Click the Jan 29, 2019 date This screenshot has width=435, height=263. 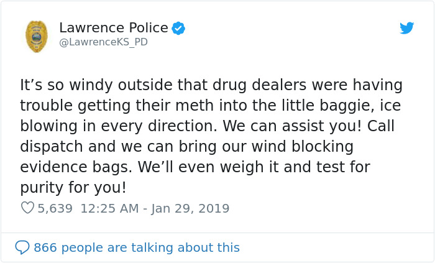190,208
